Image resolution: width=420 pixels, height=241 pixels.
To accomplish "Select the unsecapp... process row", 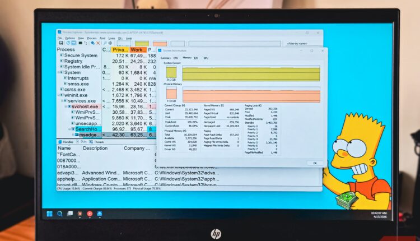I will pyautogui.click(x=106, y=124).
